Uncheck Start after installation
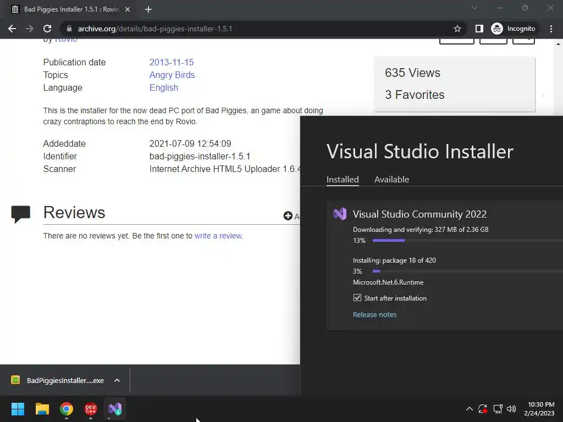The image size is (563, 422). (x=357, y=297)
